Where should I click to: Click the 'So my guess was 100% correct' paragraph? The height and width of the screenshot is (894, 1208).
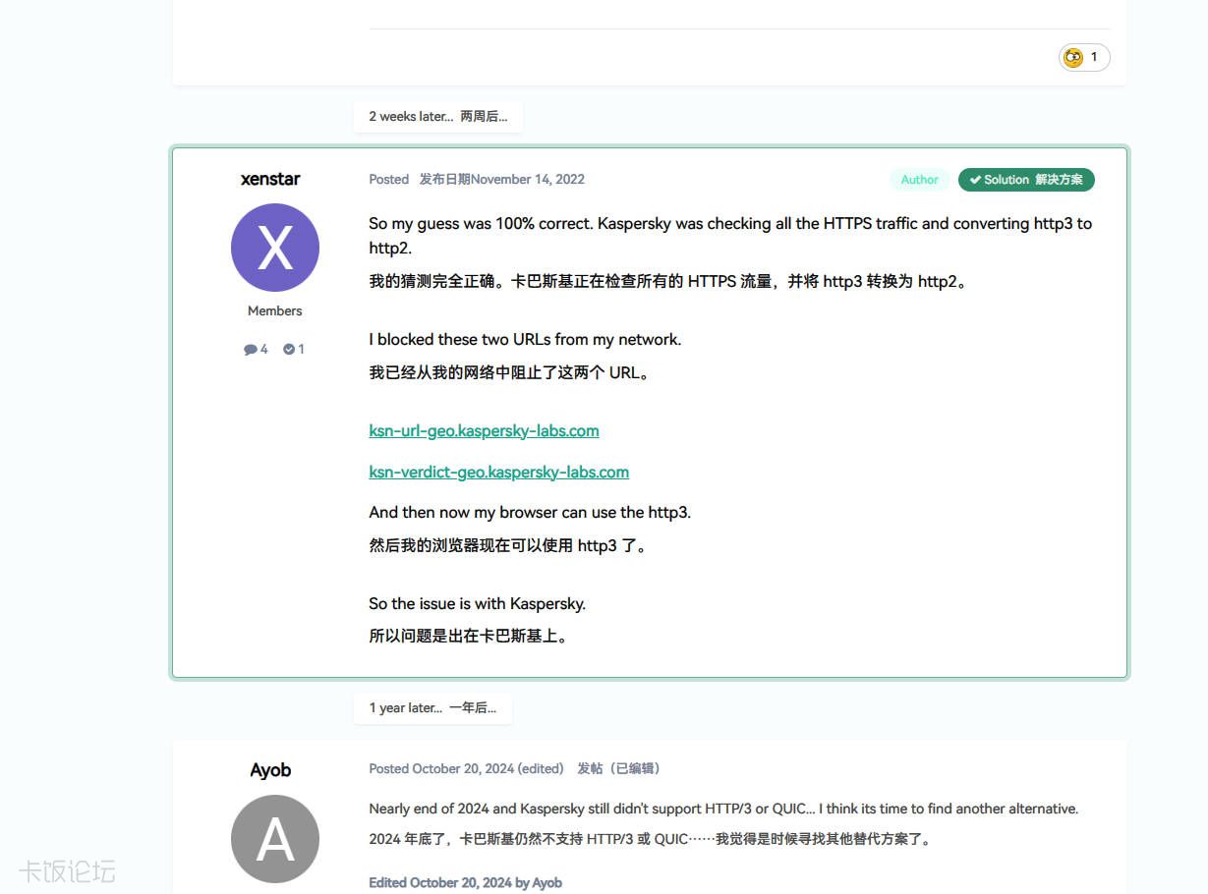tap(729, 235)
